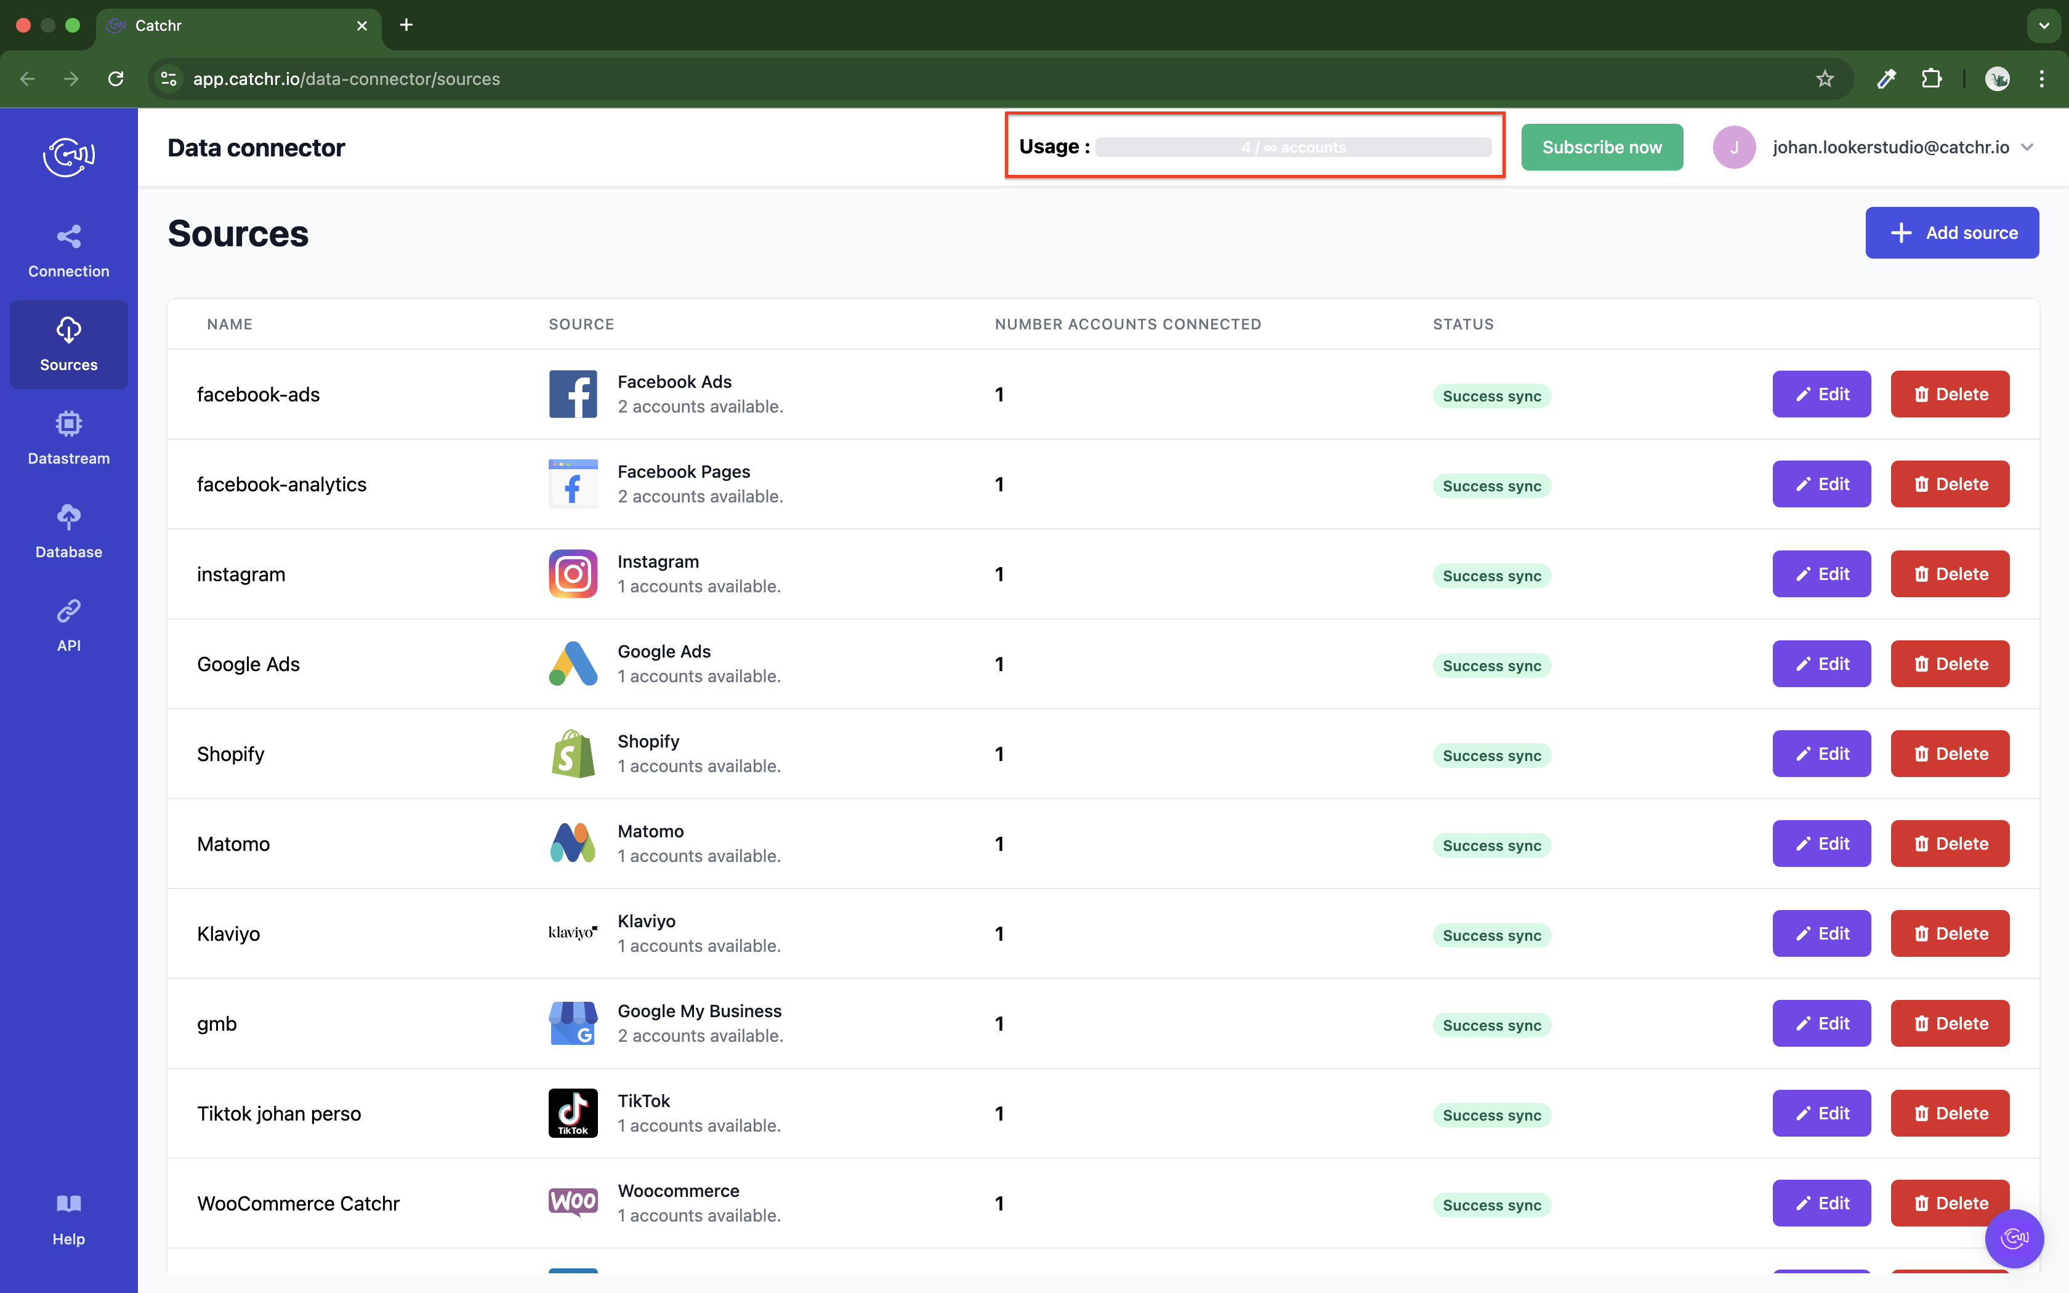
Task: Click the Google Ads source logo
Action: coord(573,664)
